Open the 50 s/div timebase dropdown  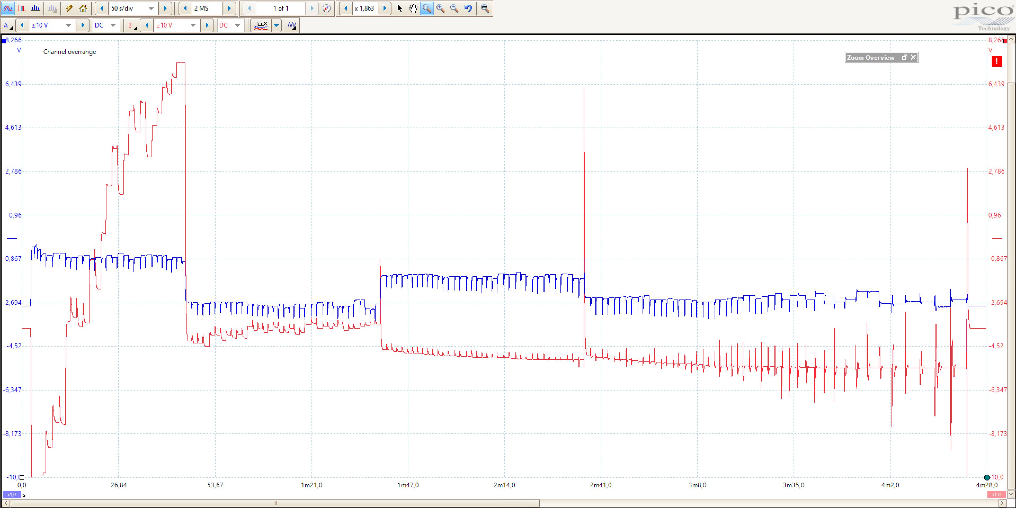[x=151, y=8]
